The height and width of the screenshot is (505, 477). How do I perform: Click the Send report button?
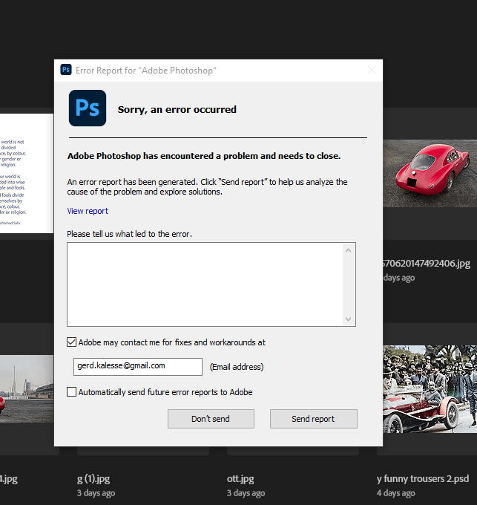click(314, 419)
